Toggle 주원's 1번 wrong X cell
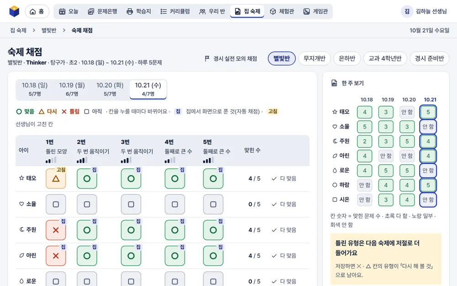Screen dimensions: 457x286 click(56, 230)
